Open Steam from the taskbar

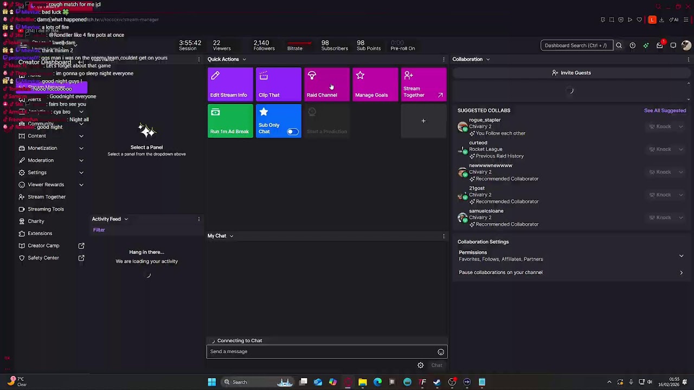437,382
